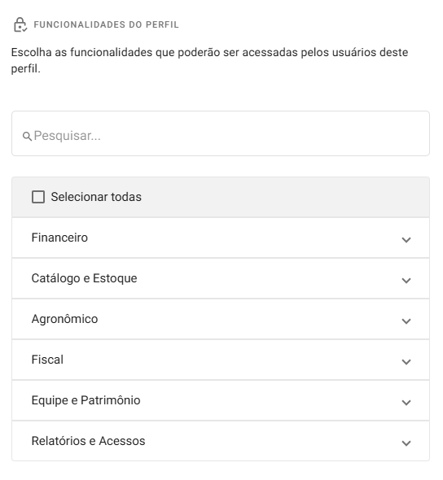Expand Catálogo e Estoque chevron arrow

pos(406,281)
